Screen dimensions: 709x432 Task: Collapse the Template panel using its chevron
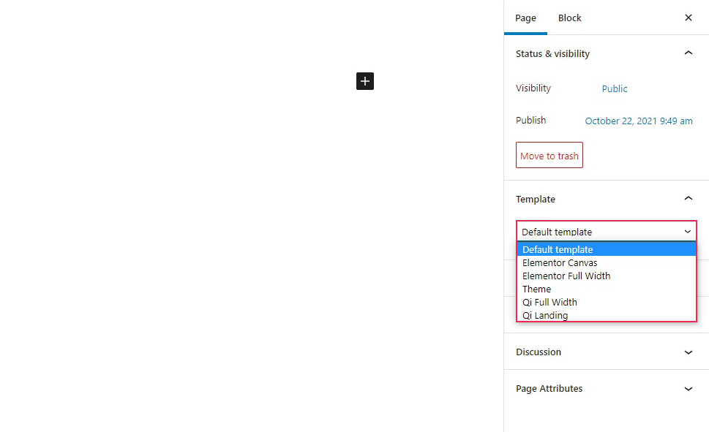pyautogui.click(x=688, y=199)
